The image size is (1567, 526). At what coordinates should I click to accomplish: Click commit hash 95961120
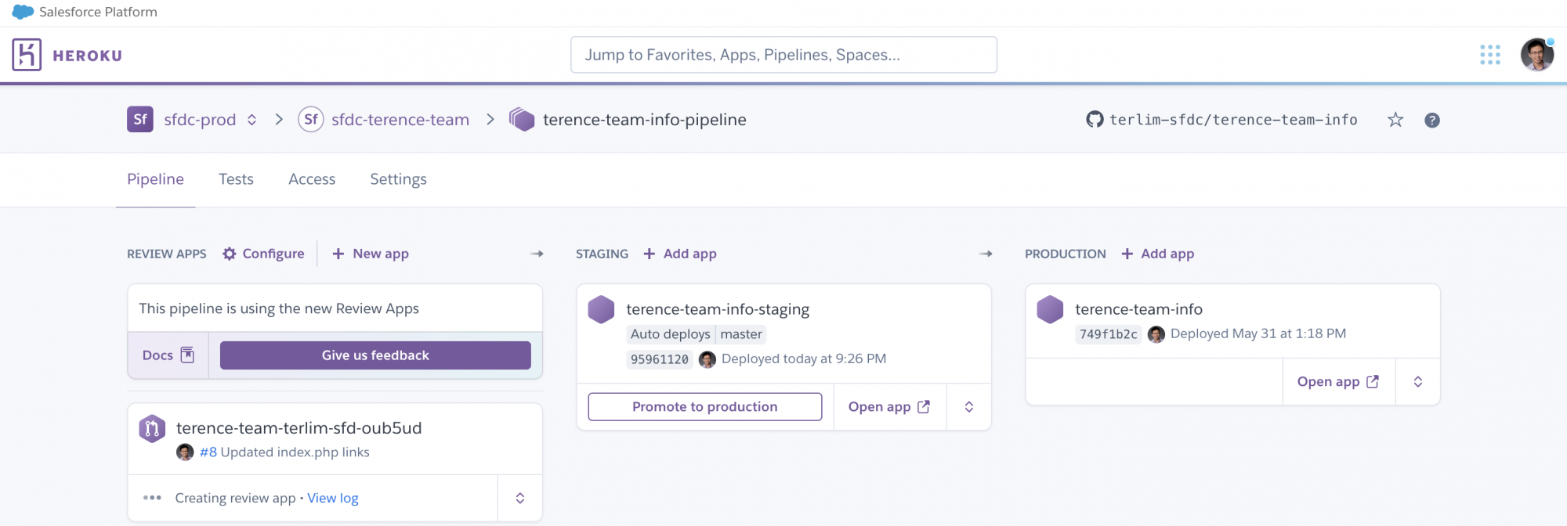coord(660,359)
